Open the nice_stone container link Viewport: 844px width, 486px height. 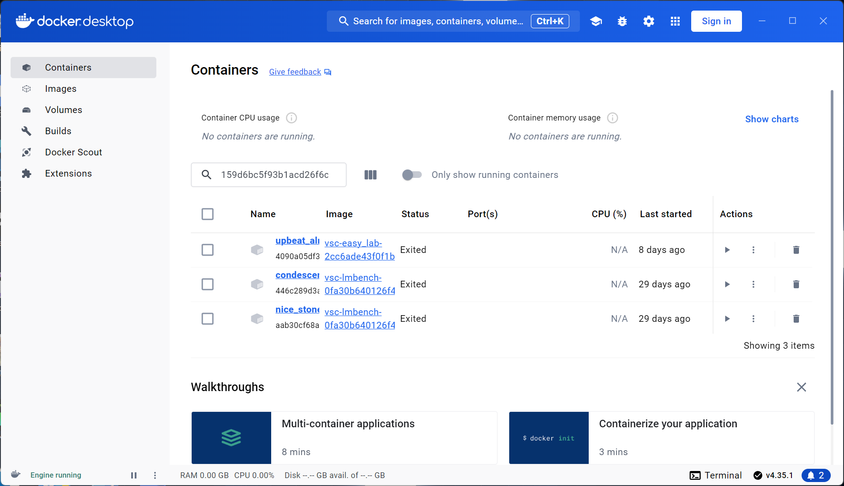(297, 309)
